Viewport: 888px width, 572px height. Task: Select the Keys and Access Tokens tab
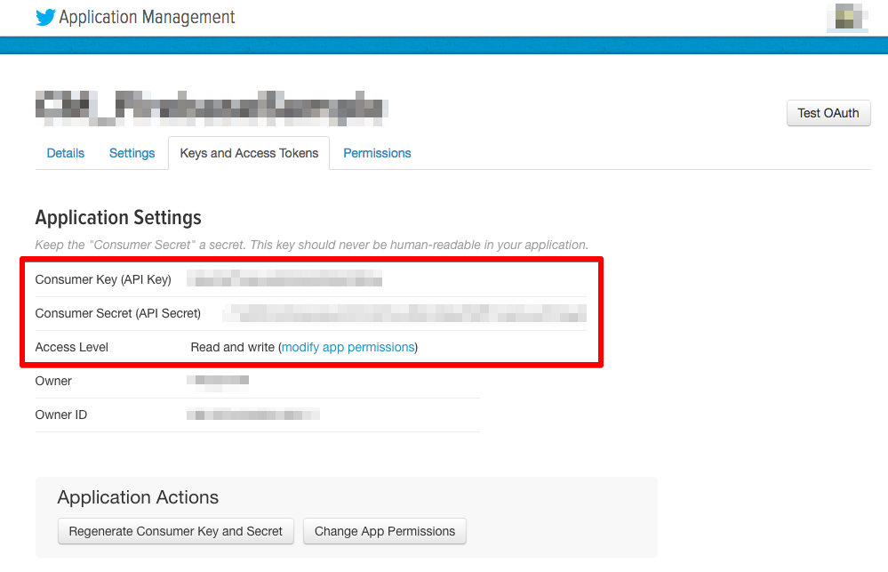coord(249,153)
